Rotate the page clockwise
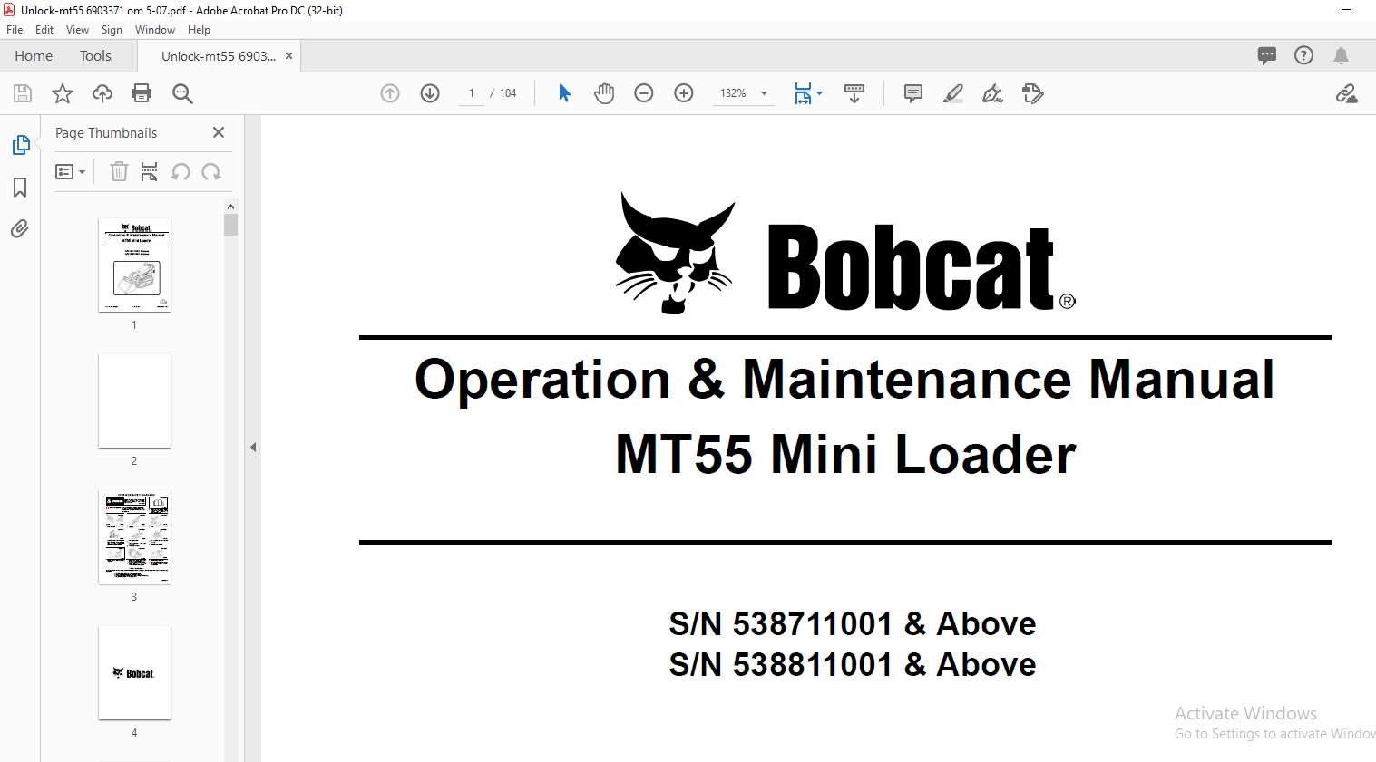 click(211, 172)
